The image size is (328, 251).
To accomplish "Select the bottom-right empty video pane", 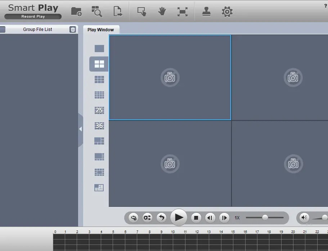I will (x=280, y=164).
